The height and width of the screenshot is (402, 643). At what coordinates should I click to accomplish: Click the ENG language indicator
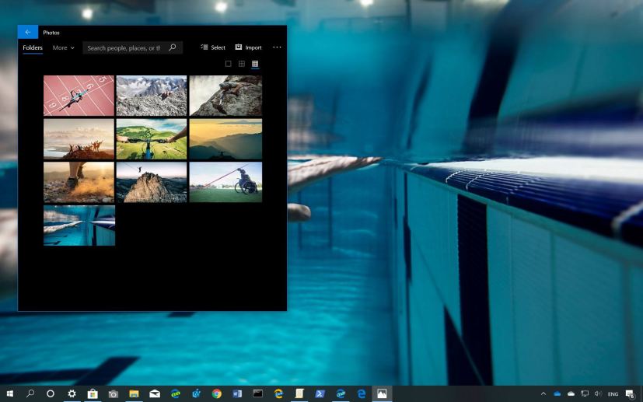click(613, 393)
